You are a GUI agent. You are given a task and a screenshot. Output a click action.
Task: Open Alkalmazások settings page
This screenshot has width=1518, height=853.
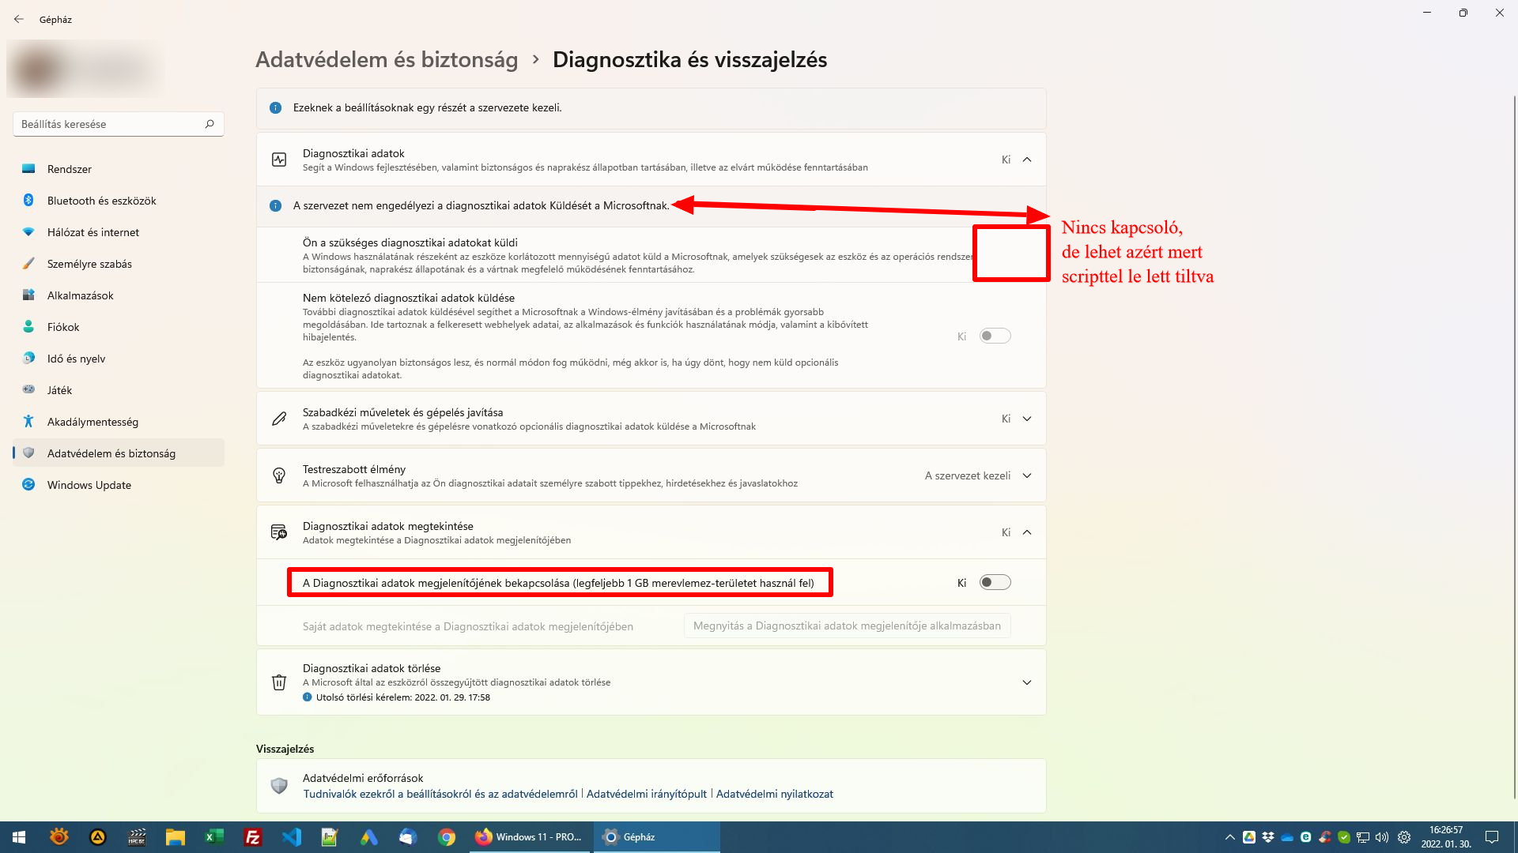(119, 295)
